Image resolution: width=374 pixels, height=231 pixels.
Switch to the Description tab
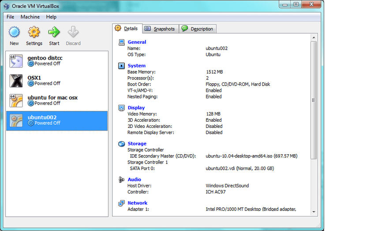click(x=198, y=29)
